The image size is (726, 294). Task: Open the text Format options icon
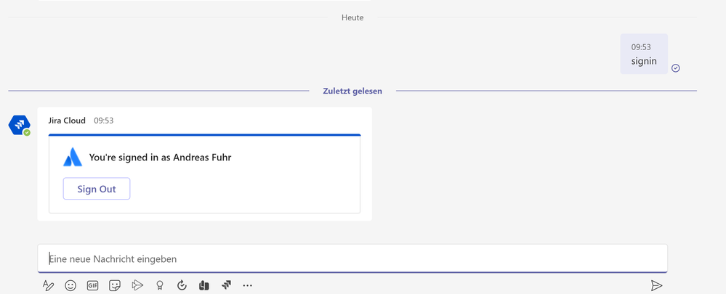pos(48,285)
